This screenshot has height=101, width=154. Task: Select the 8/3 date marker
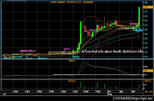click(x=133, y=92)
